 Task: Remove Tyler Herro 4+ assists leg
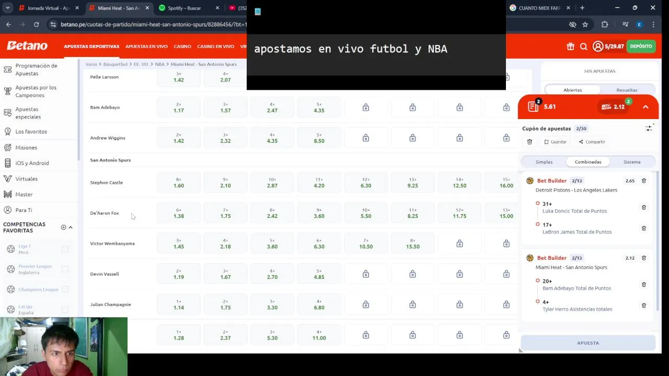644,305
